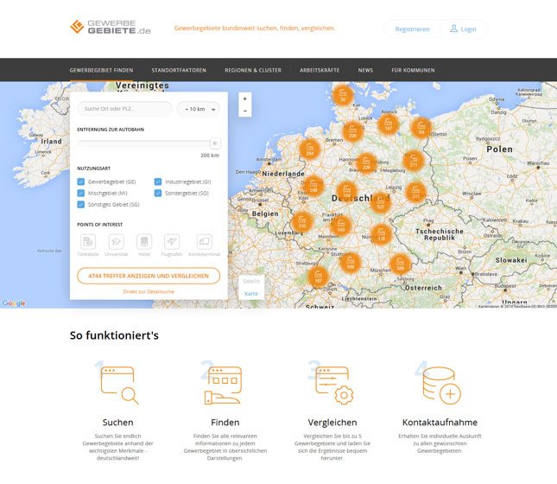Open the map cluster east of München
This screenshot has height=484, width=557.
click(400, 264)
